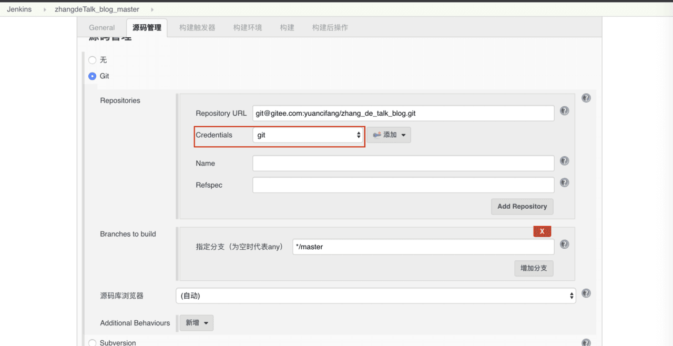673x346 pixels.
Task: Open the zhangdeTalk_blog_master breadcrumb link
Action: 97,9
